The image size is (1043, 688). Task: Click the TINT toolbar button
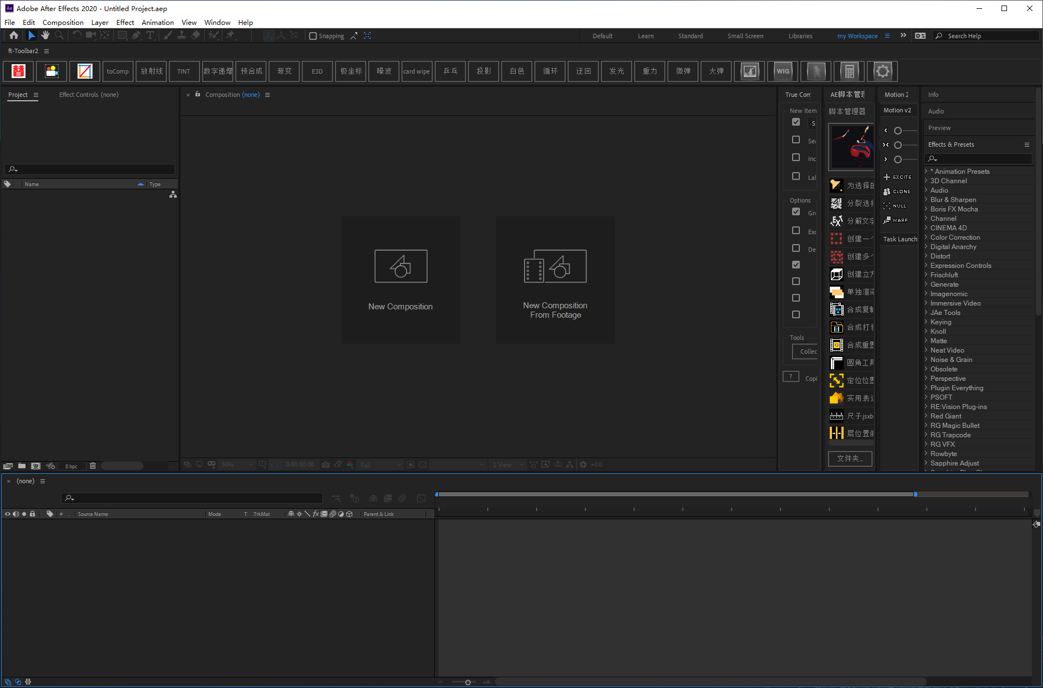point(184,71)
